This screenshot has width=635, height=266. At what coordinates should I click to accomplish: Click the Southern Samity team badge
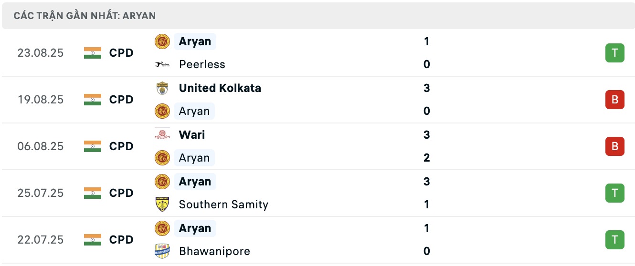click(x=162, y=205)
